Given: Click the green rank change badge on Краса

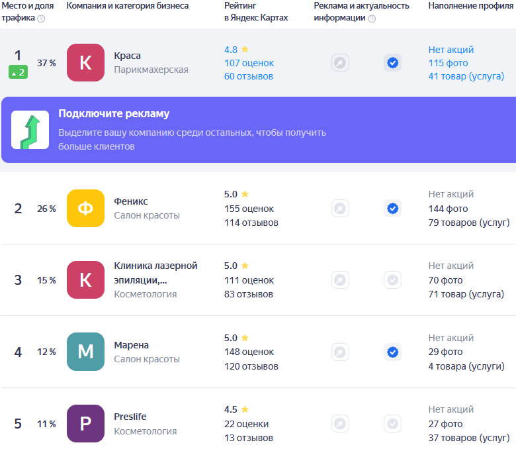Looking at the screenshot, I should pos(18,72).
